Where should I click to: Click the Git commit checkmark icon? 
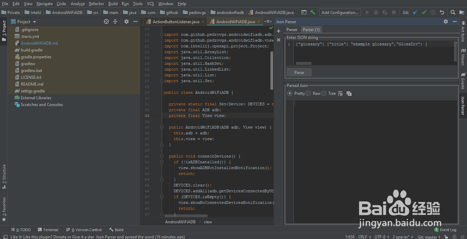click(x=424, y=12)
